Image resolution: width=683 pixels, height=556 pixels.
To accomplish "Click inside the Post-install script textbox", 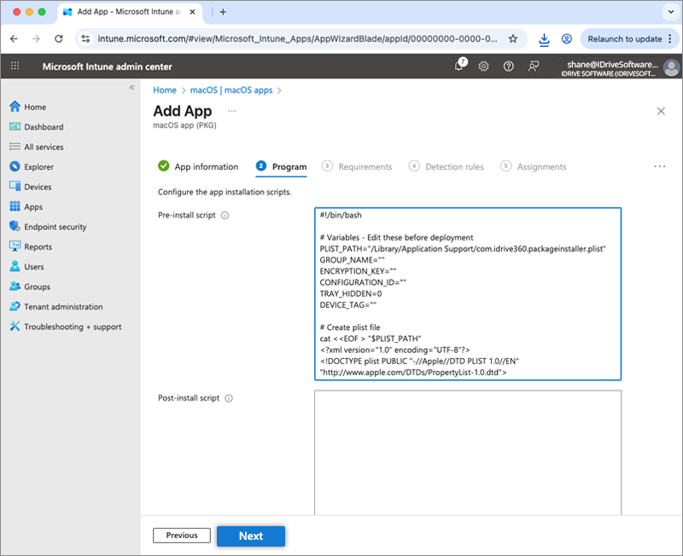I will click(468, 453).
